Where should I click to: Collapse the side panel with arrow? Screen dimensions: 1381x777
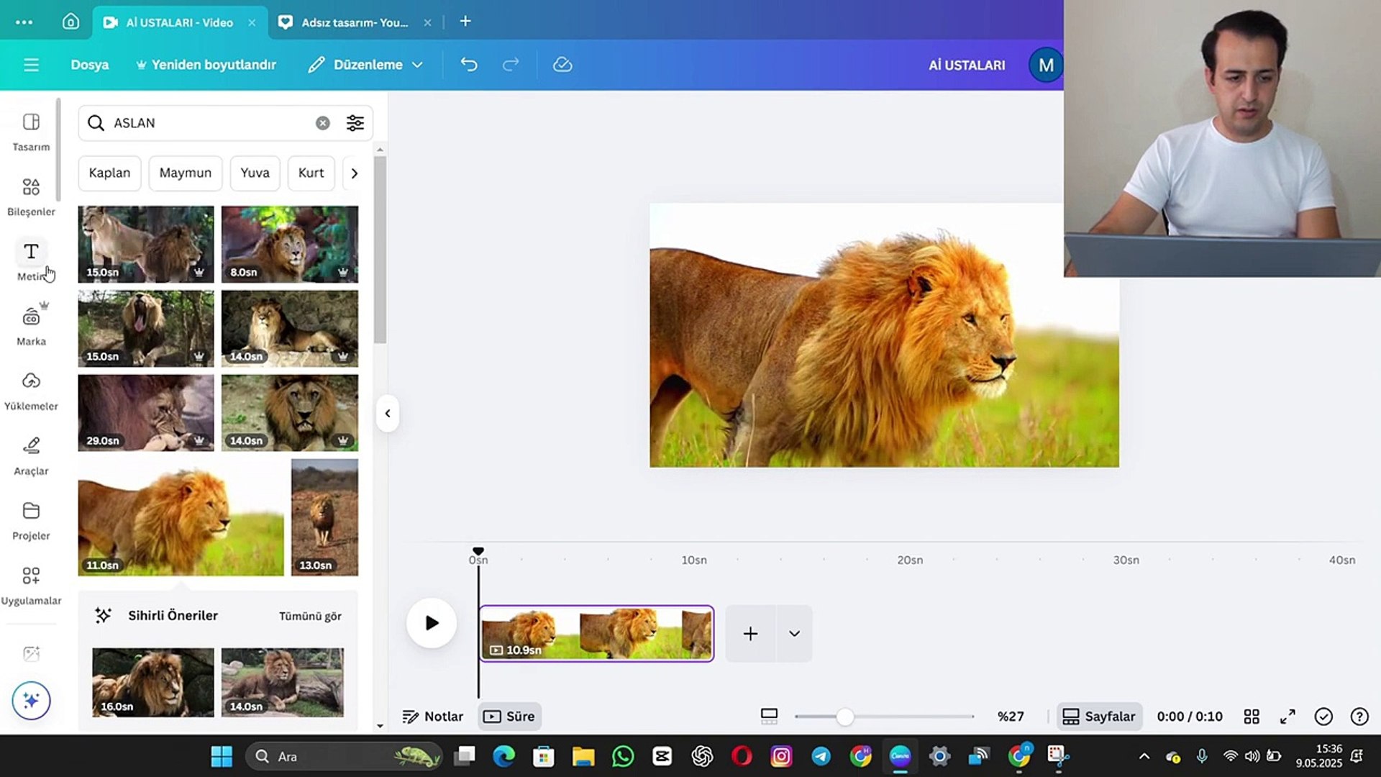click(388, 413)
